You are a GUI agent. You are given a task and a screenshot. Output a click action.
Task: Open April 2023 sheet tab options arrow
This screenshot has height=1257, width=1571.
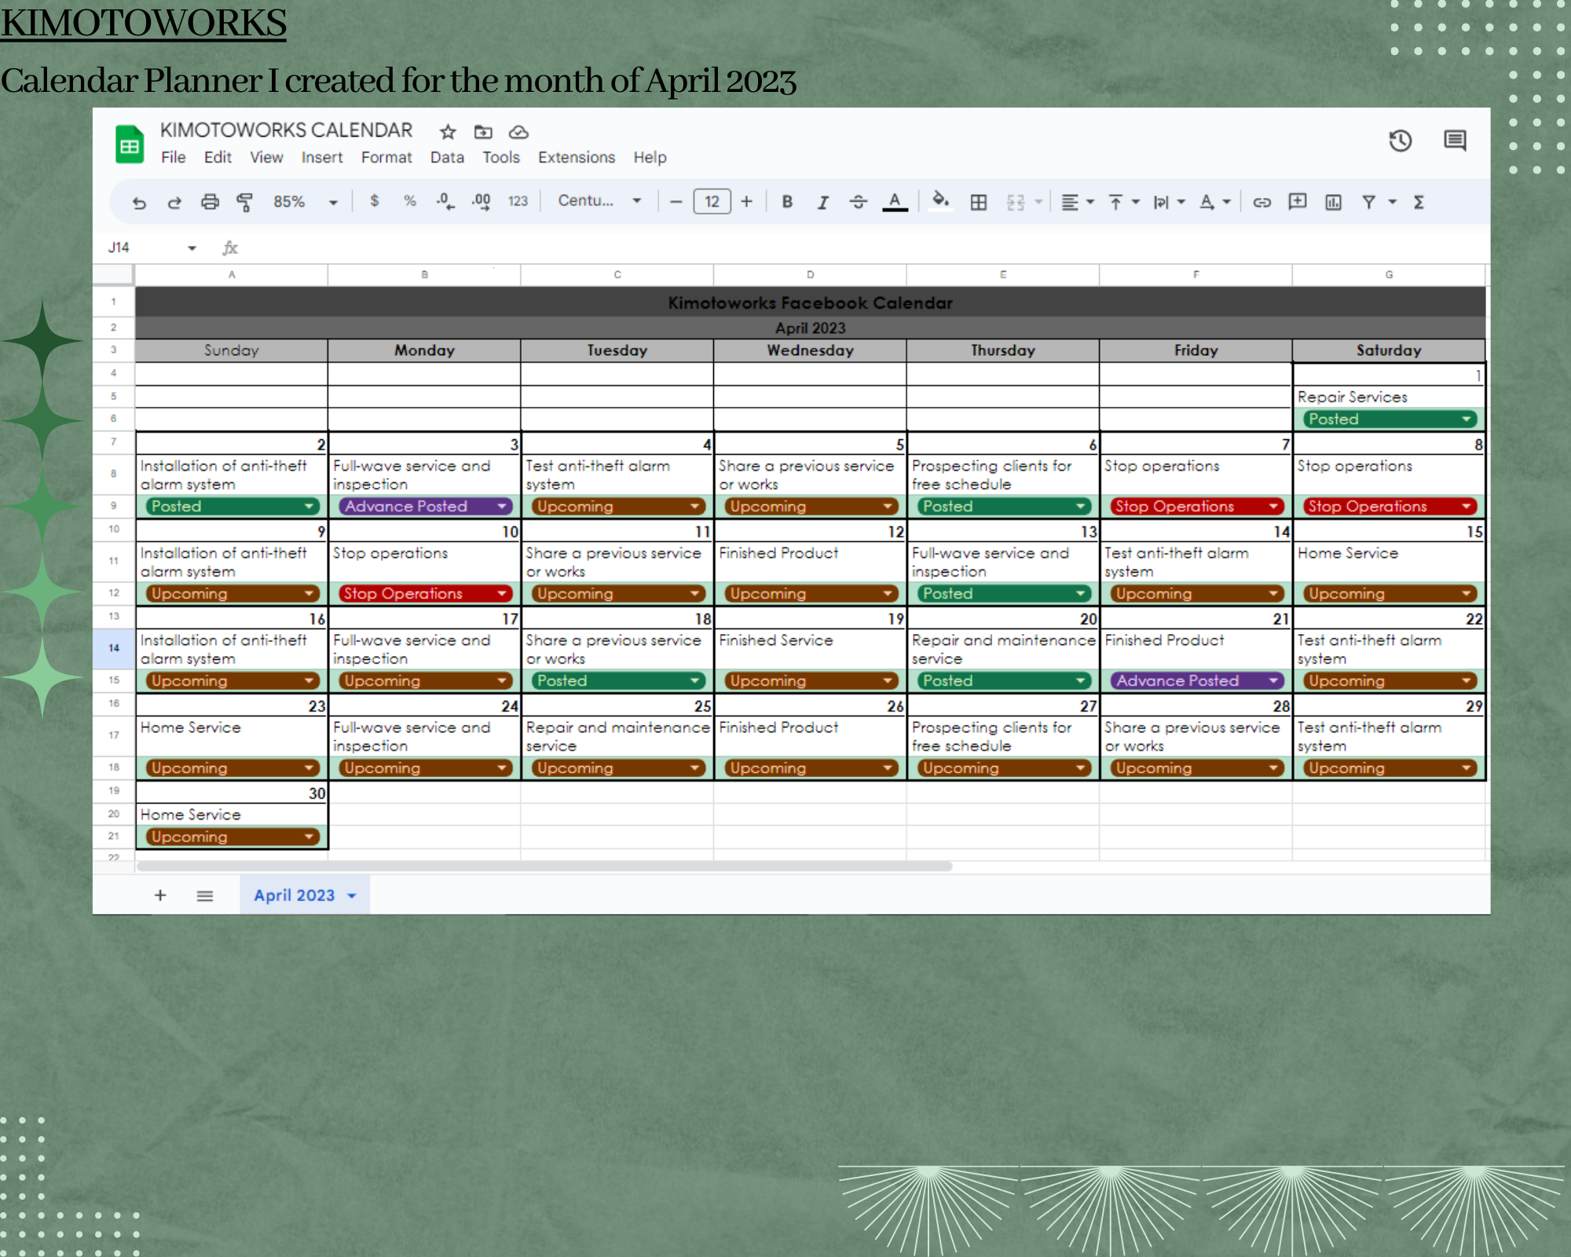352,896
